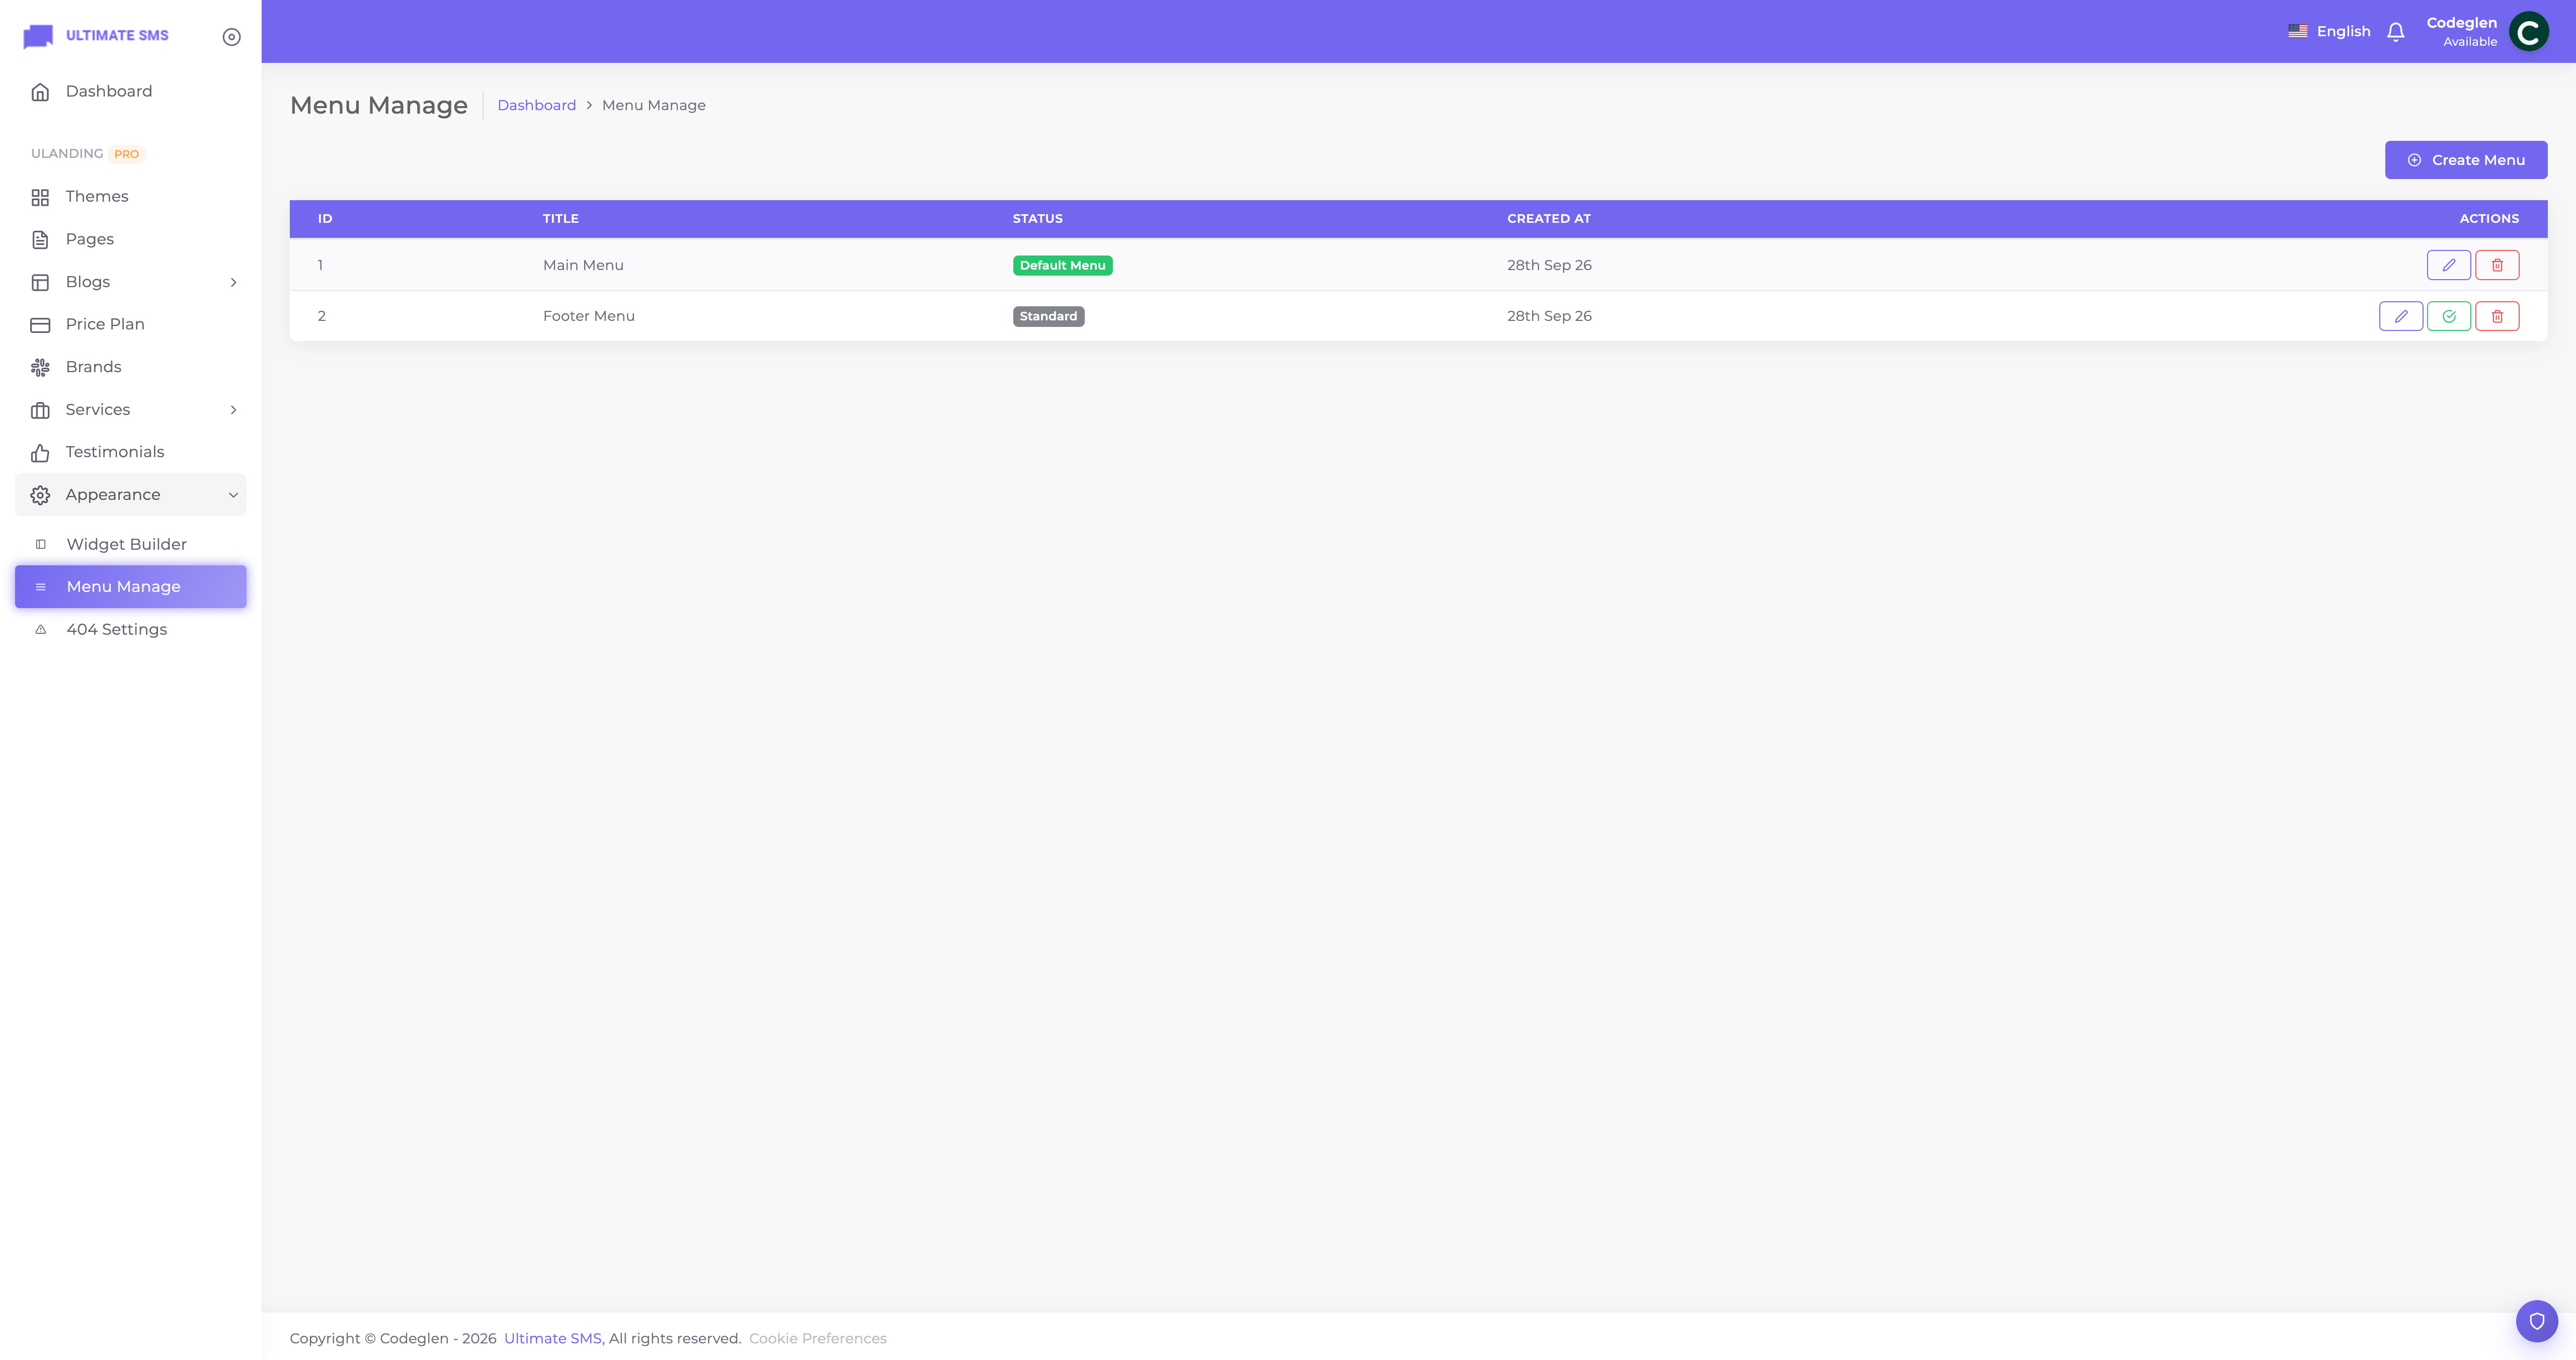This screenshot has width=2576, height=1360.
Task: Open the English language dropdown
Action: [x=2329, y=31]
